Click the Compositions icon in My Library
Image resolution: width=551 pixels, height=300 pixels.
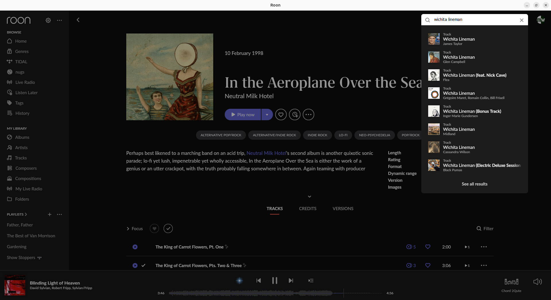9,178
